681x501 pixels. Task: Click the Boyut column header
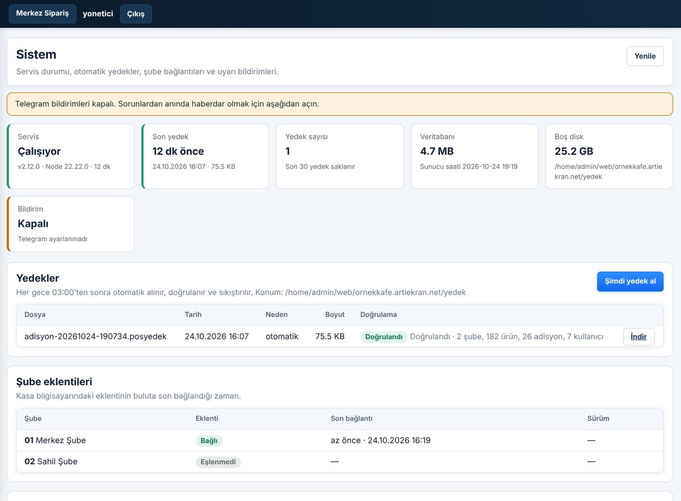point(335,314)
